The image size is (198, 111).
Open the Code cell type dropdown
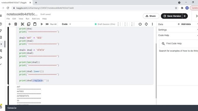click(x=66, y=24)
